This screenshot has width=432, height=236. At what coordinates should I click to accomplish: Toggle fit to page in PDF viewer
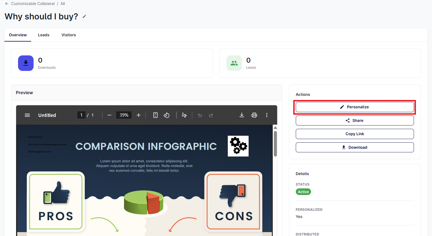pyautogui.click(x=155, y=115)
